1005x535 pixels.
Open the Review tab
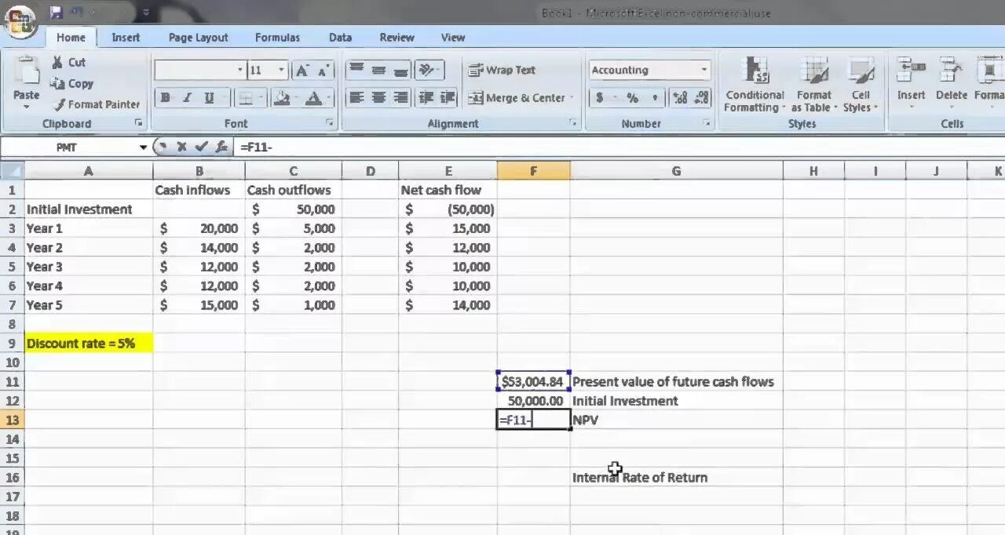pos(397,37)
